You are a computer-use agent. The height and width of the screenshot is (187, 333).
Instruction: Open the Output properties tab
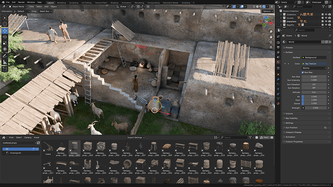(x=278, y=47)
